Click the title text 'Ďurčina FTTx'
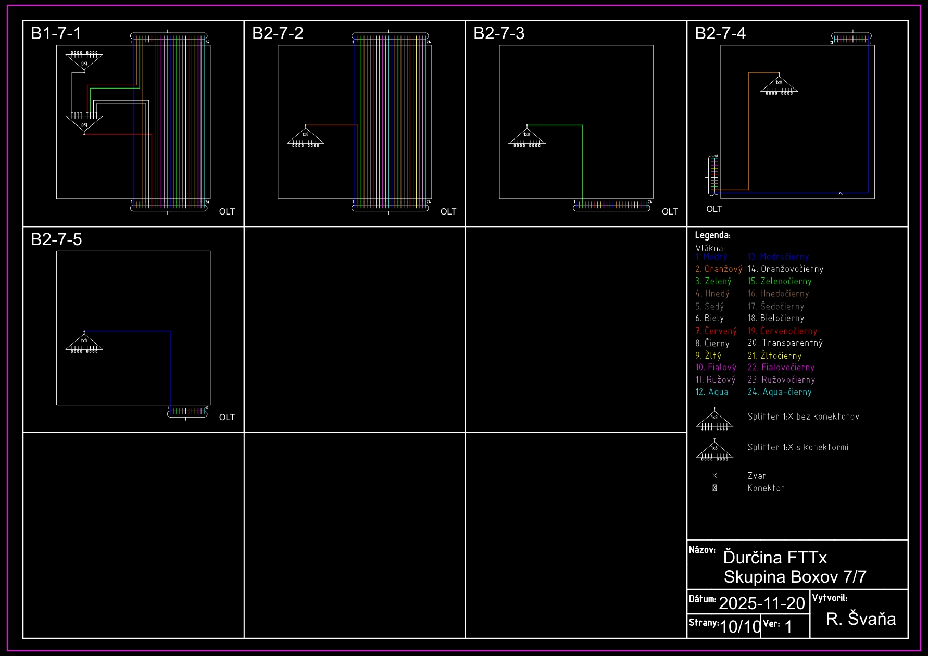Viewport: 928px width, 656px height. tap(775, 558)
